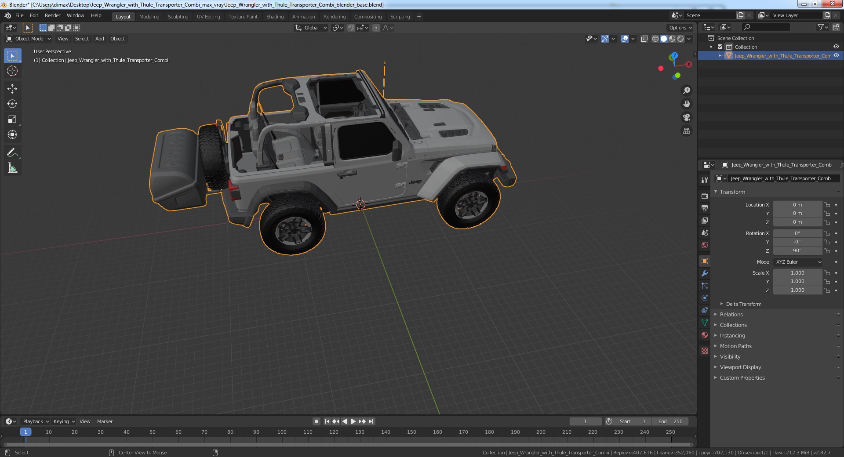This screenshot has width=844, height=457.
Task: Choose the Rotate tool
Action: click(x=12, y=104)
